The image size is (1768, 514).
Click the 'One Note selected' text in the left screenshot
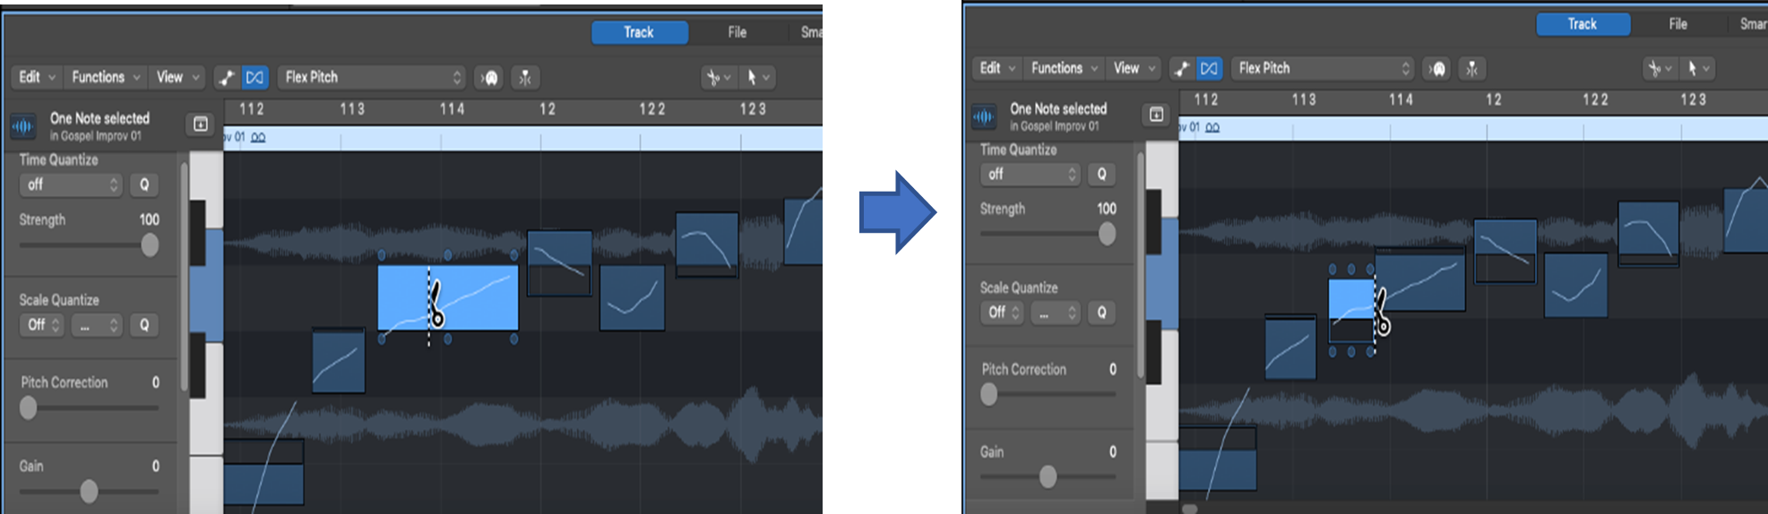99,118
